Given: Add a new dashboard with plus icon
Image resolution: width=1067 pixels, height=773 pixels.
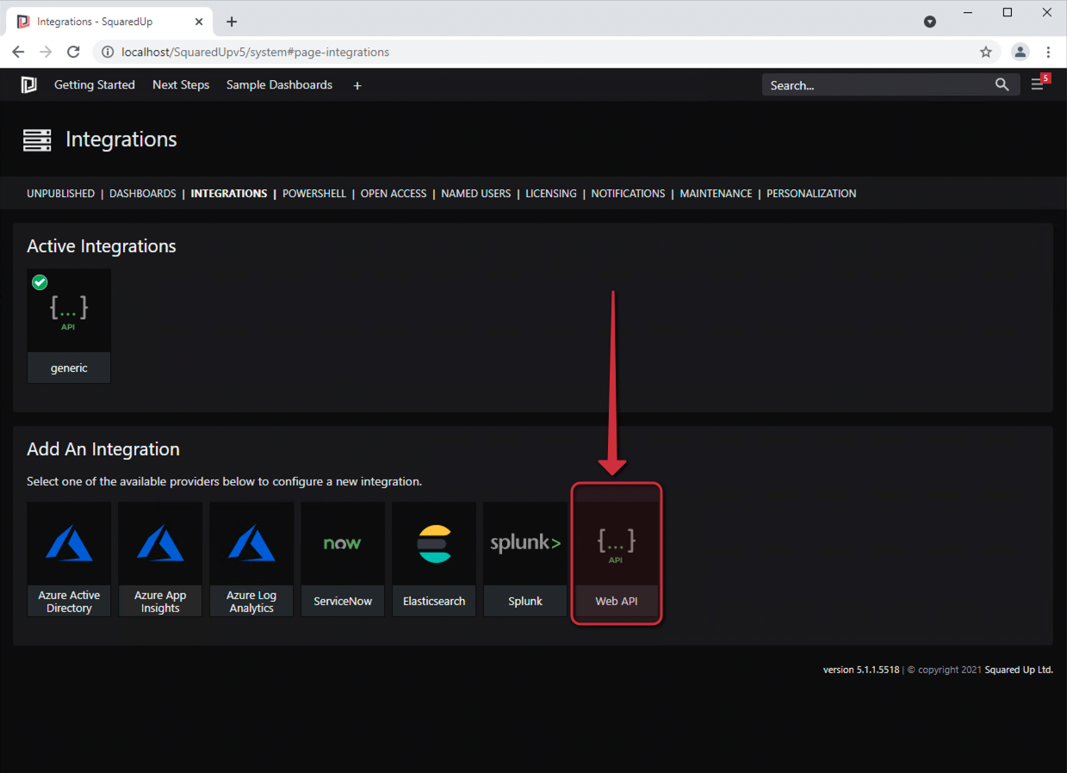Looking at the screenshot, I should 357,85.
